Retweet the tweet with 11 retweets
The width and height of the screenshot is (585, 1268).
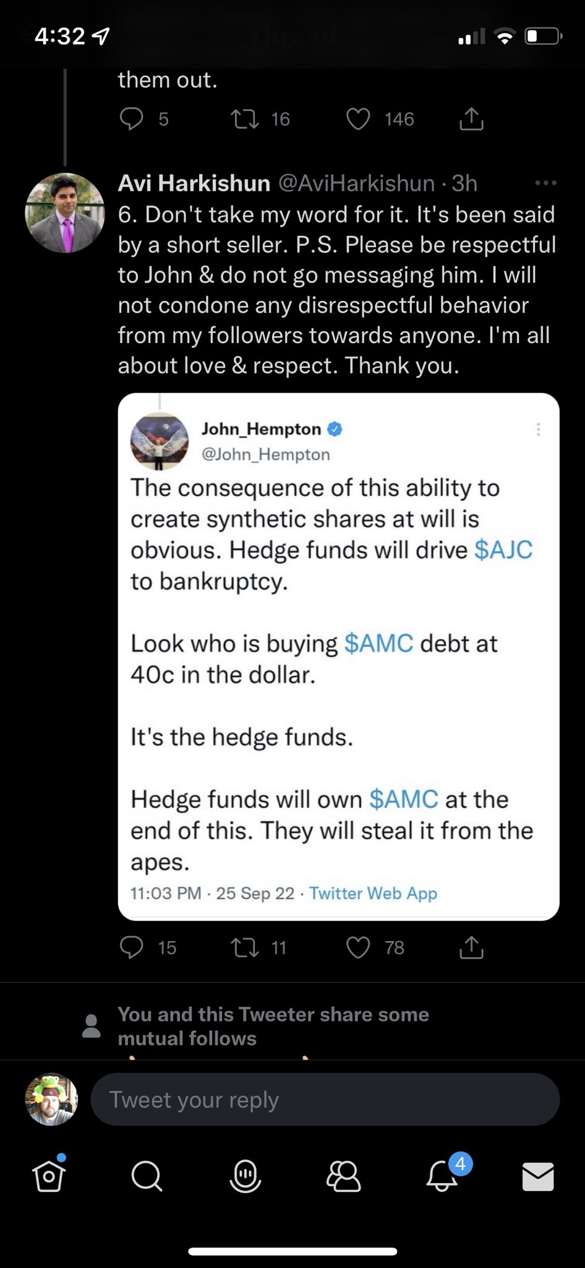[x=245, y=947]
